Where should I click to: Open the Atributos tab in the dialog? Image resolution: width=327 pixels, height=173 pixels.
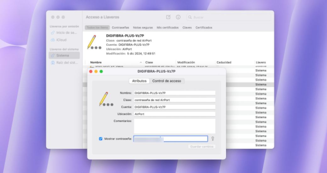139,81
